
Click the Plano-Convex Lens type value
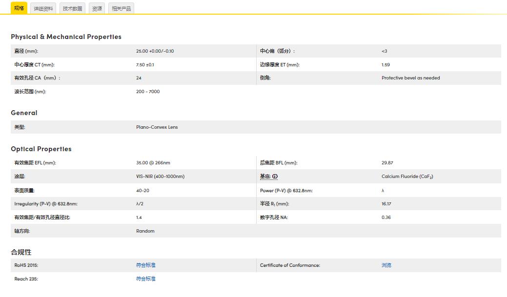point(157,127)
